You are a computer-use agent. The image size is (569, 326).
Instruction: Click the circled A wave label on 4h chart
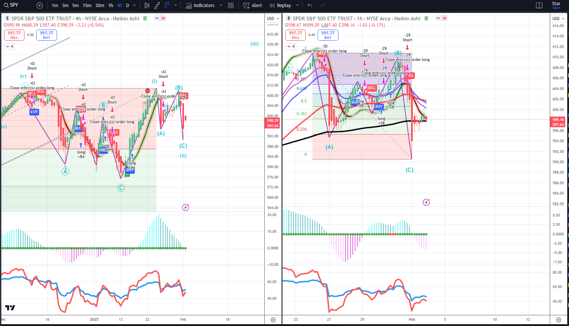65,171
